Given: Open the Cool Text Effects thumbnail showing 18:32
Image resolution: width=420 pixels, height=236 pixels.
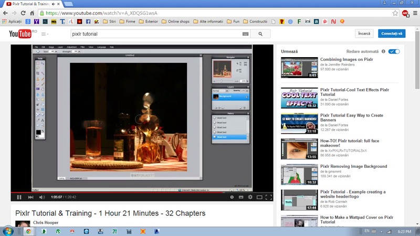Looking at the screenshot, I should 299,98.
